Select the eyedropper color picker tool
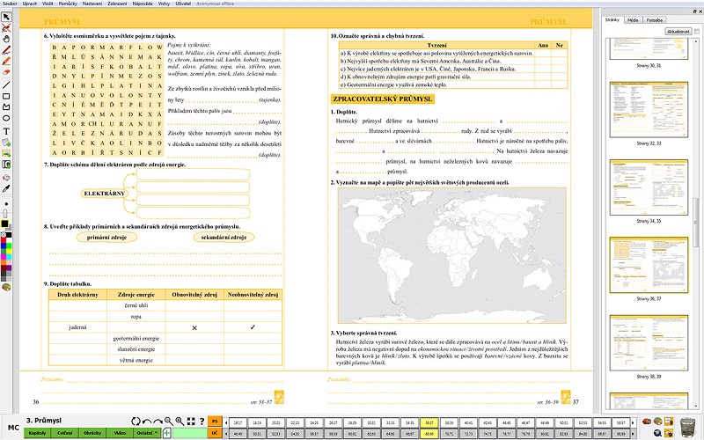Viewport: 704px width, 440px height. tap(6, 189)
